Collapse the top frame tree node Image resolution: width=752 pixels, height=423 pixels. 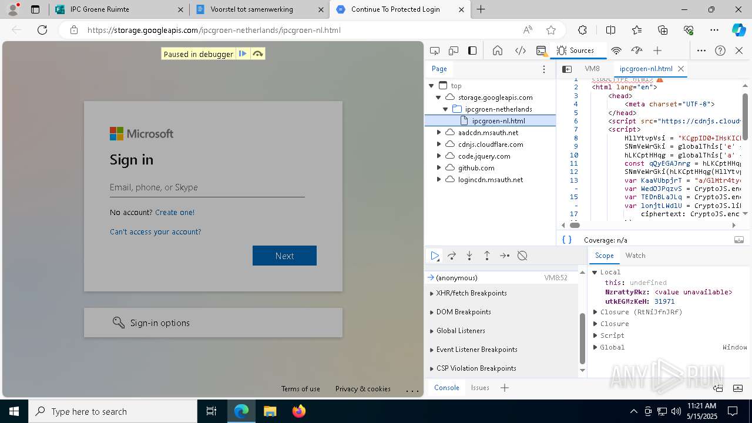(x=431, y=86)
